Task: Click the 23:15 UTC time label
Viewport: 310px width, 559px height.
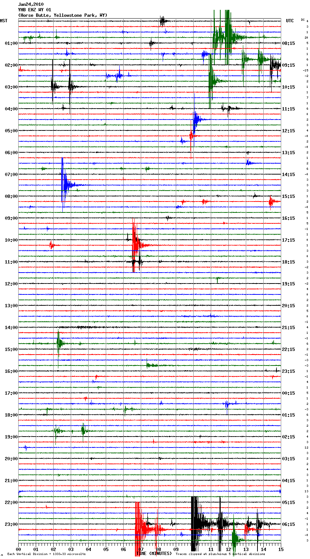Action: [288, 371]
